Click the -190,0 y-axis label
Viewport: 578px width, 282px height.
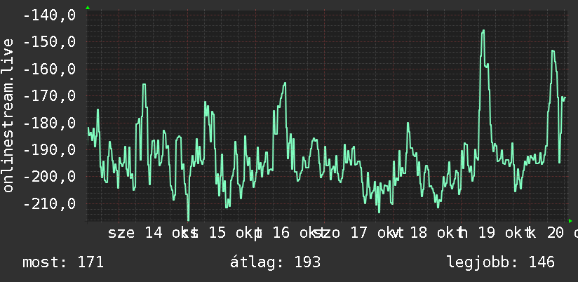(x=49, y=150)
